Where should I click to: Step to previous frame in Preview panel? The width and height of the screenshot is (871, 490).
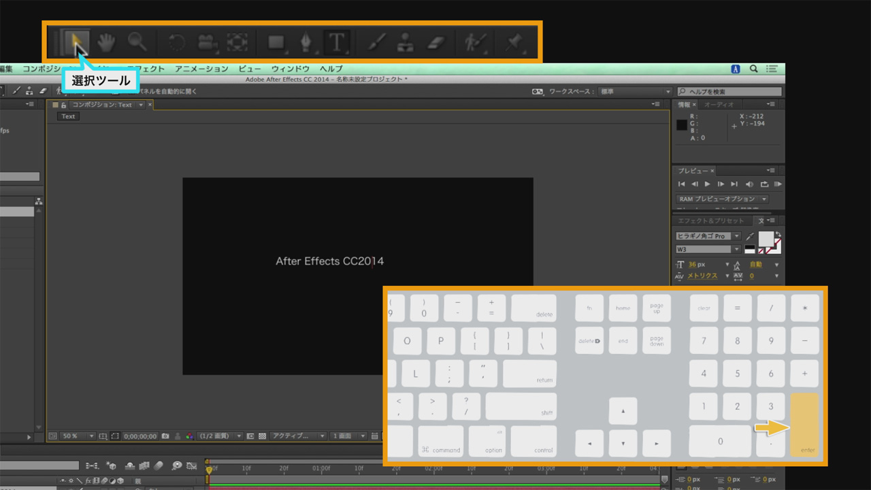coord(695,184)
